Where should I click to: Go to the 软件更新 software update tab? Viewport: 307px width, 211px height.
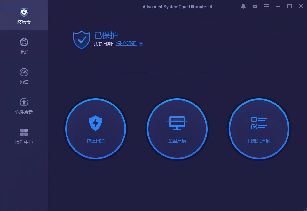[24, 106]
